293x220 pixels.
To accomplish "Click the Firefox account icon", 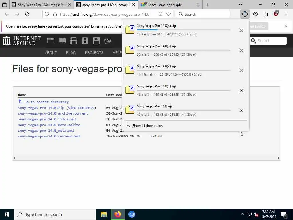I will point(255,14).
